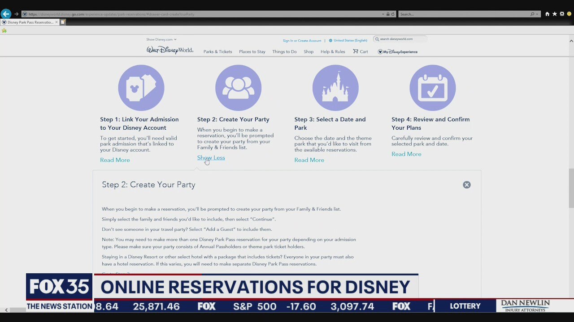The height and width of the screenshot is (322, 574).
Task: Click the calendar checkmark icon for Step 4
Action: click(x=432, y=88)
